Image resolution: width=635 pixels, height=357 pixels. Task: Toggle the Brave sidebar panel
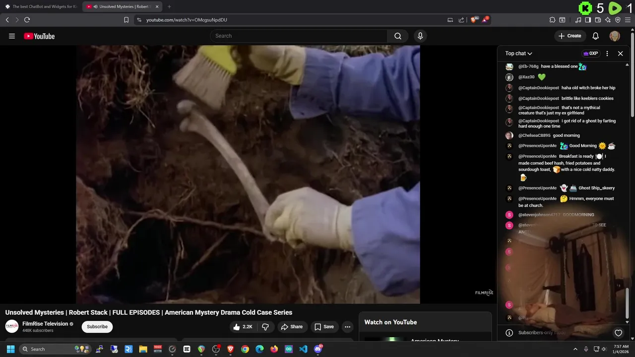click(588, 20)
